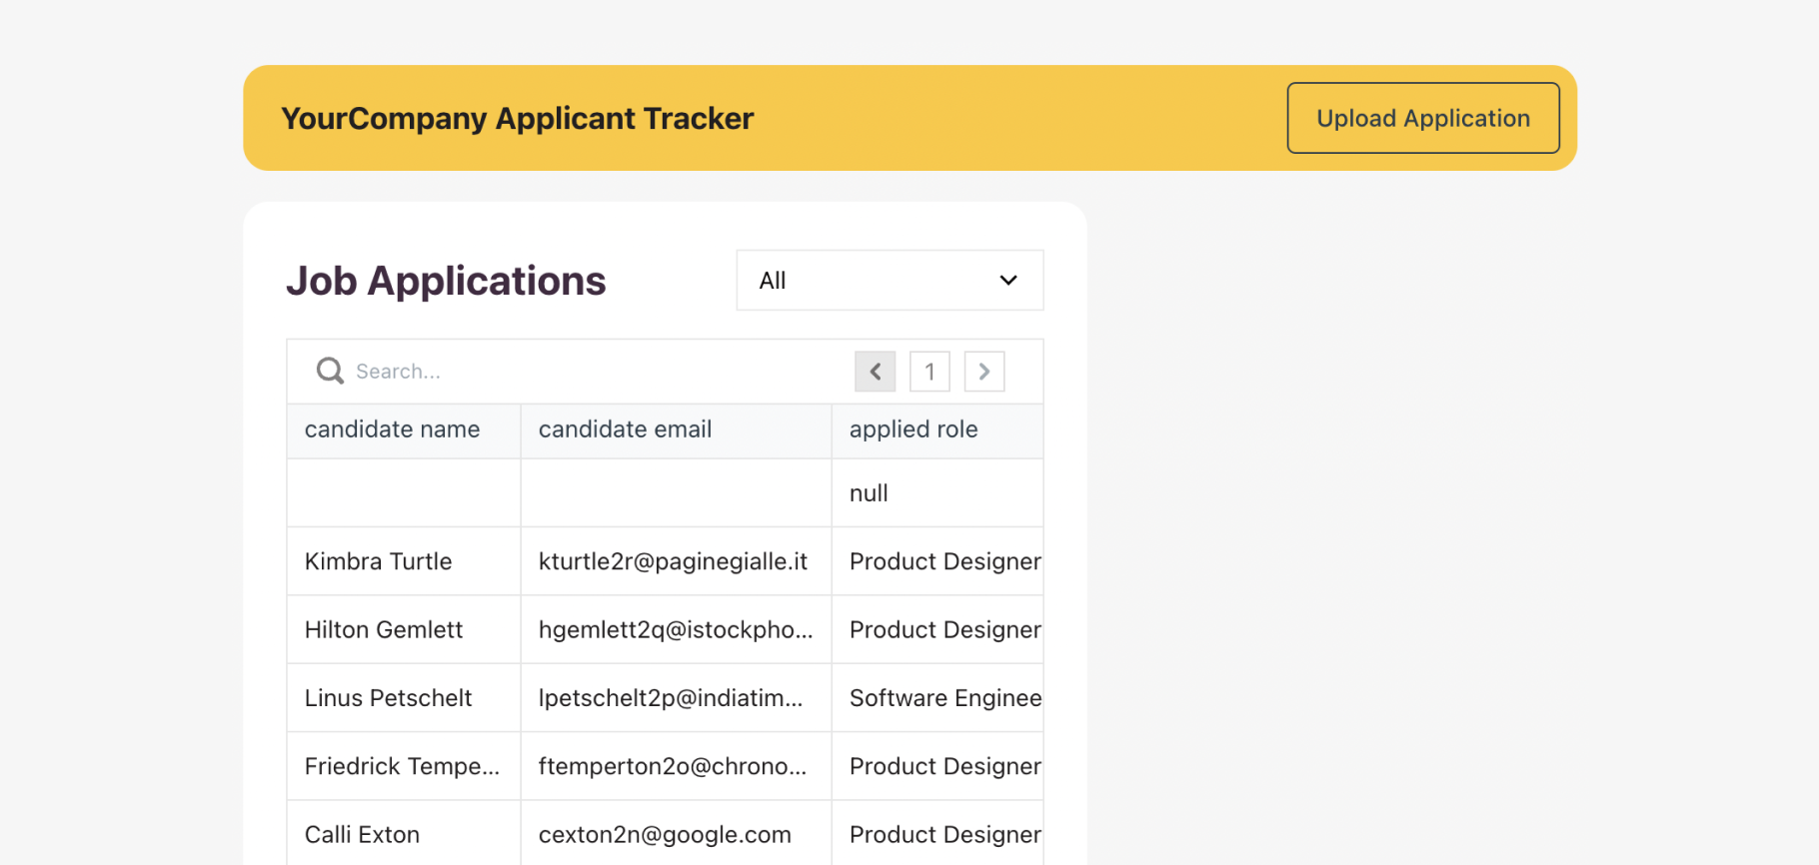Select the null applied role cell
The height and width of the screenshot is (865, 1819).
pos(937,493)
